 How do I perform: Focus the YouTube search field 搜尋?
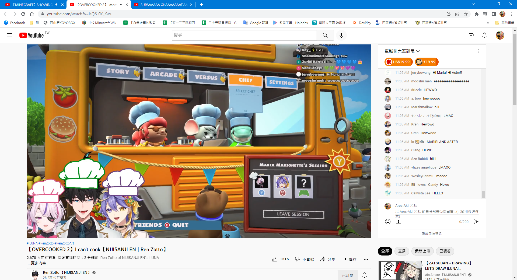pos(244,35)
